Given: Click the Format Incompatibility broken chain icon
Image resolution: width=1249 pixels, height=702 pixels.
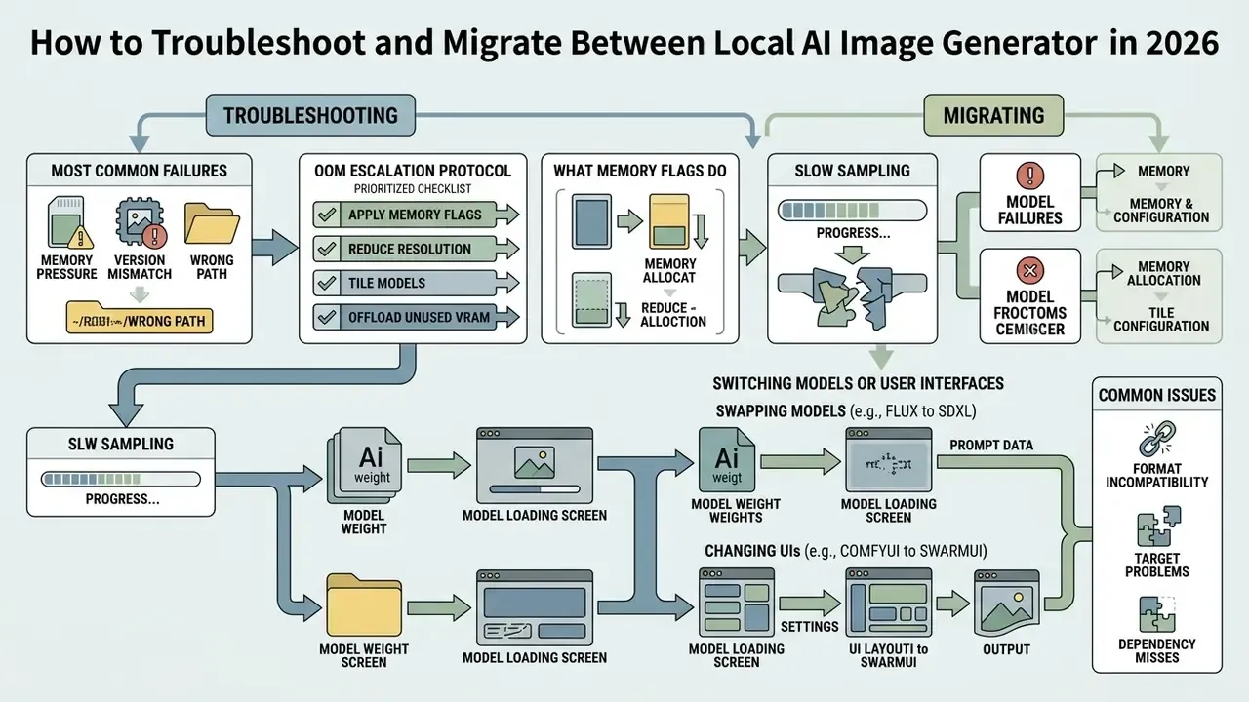Looking at the screenshot, I should click(1156, 439).
